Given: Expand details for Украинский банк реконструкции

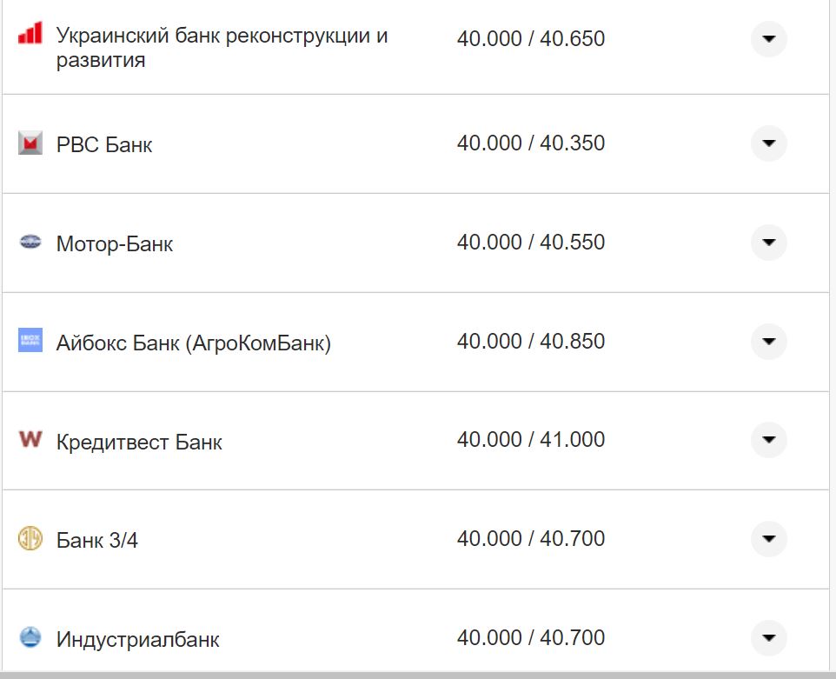Looking at the screenshot, I should tap(768, 38).
